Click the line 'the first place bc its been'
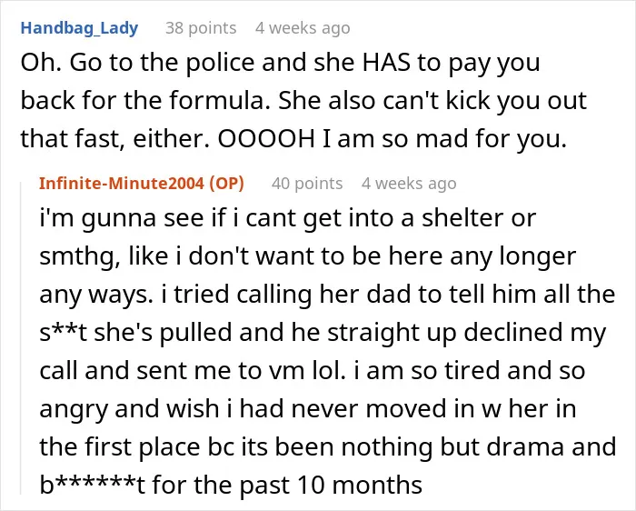The height and width of the screenshot is (511, 636). point(328,446)
